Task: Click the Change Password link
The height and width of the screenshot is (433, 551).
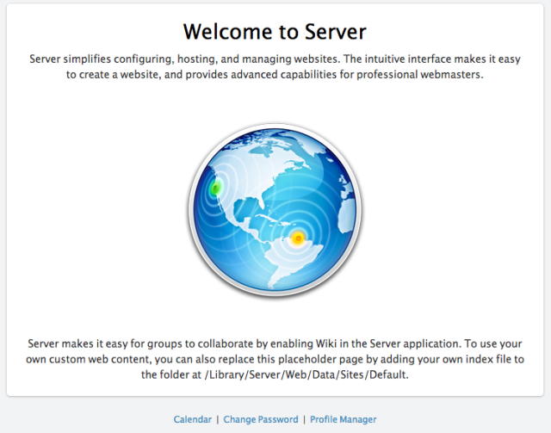Action: click(261, 419)
